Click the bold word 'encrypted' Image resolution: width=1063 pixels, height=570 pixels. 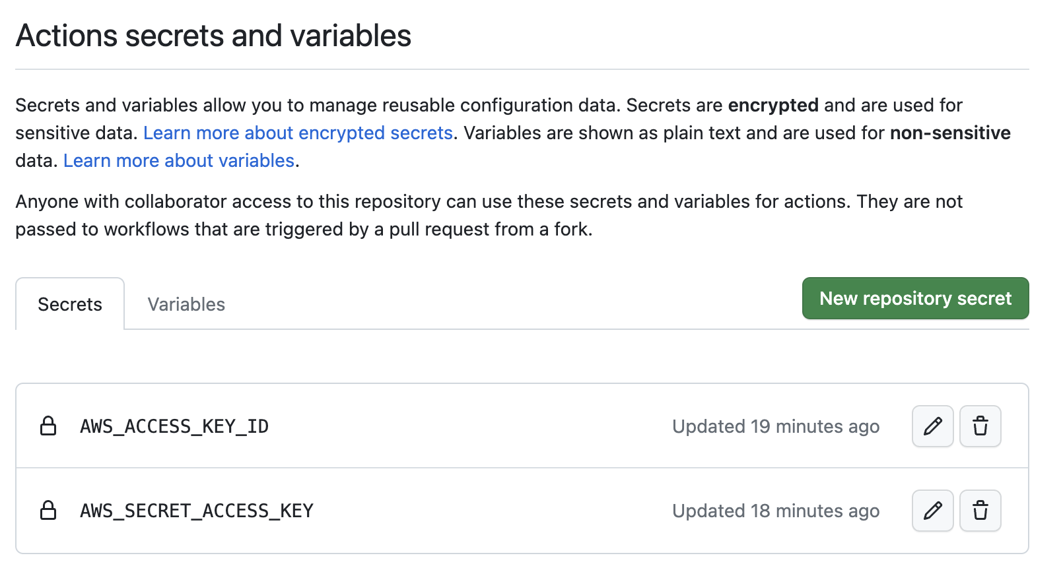click(x=773, y=105)
